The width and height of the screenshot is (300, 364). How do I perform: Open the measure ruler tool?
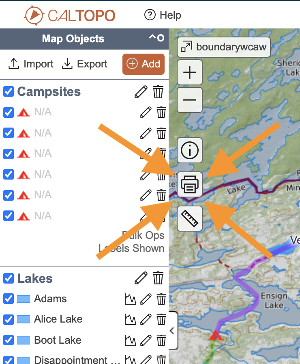[x=189, y=219]
